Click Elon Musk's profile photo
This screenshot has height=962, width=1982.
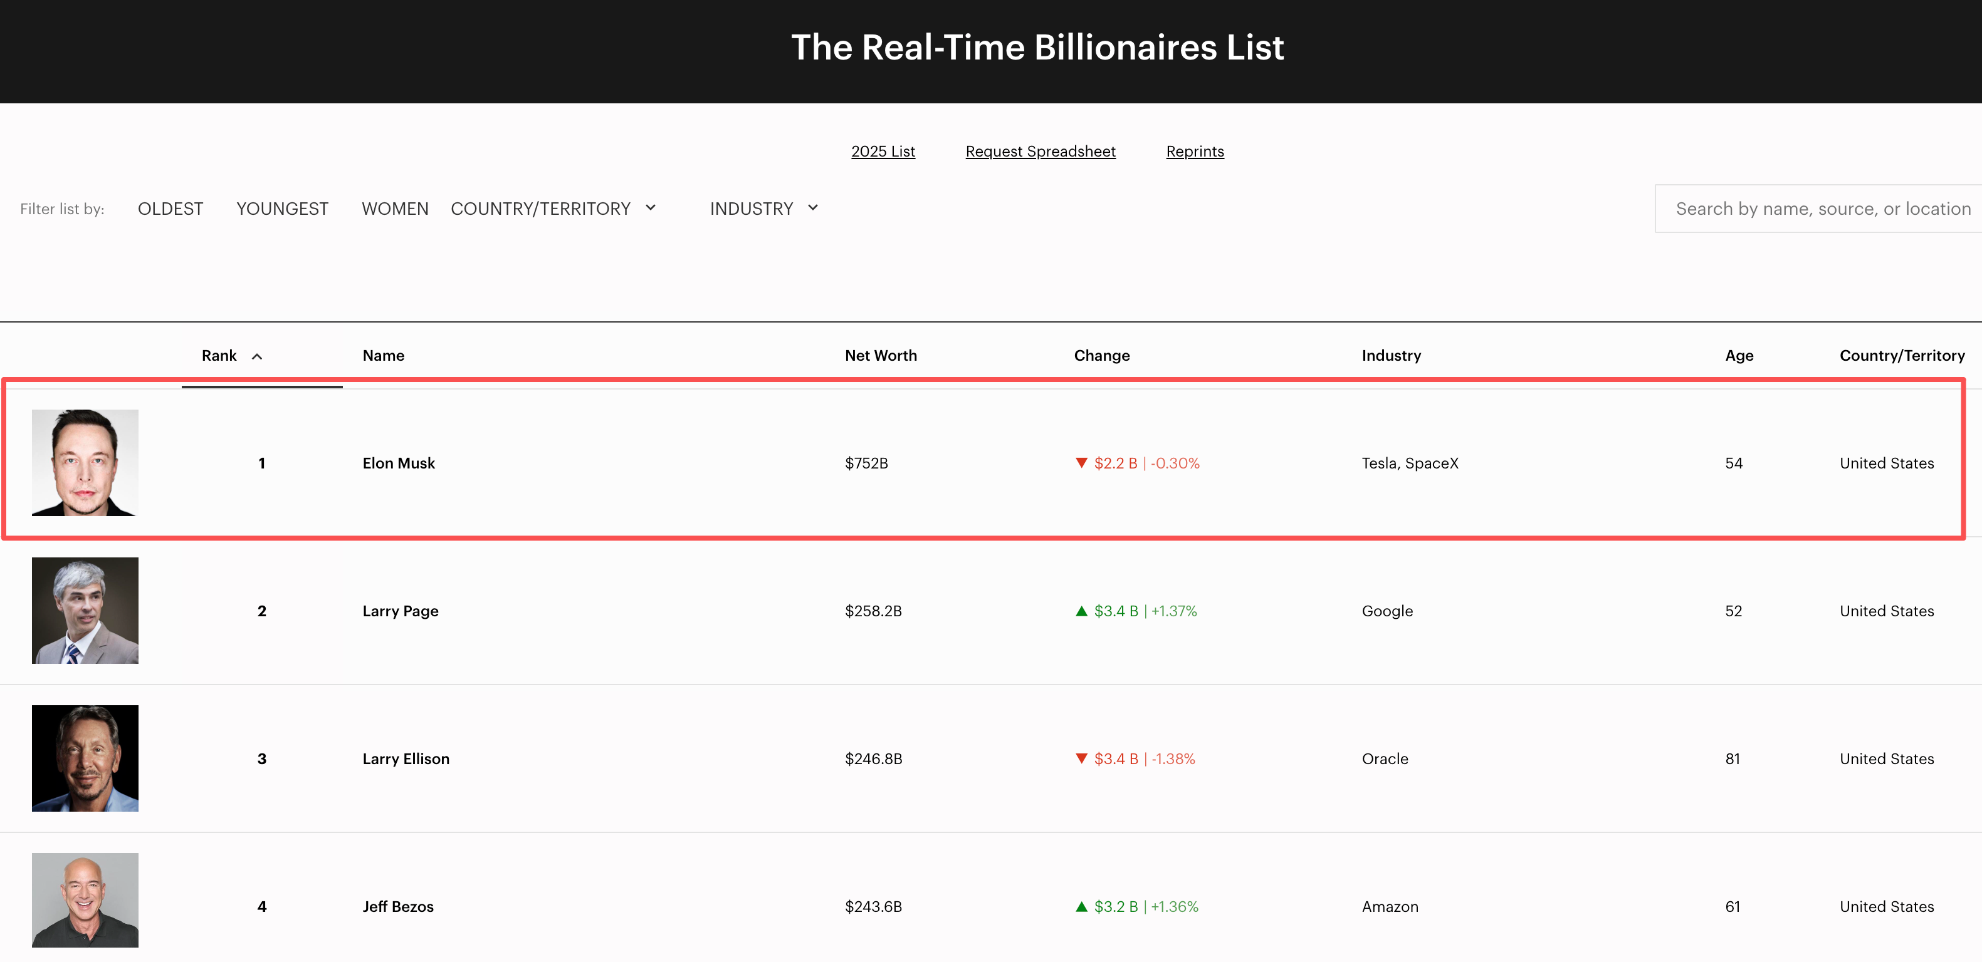click(85, 462)
